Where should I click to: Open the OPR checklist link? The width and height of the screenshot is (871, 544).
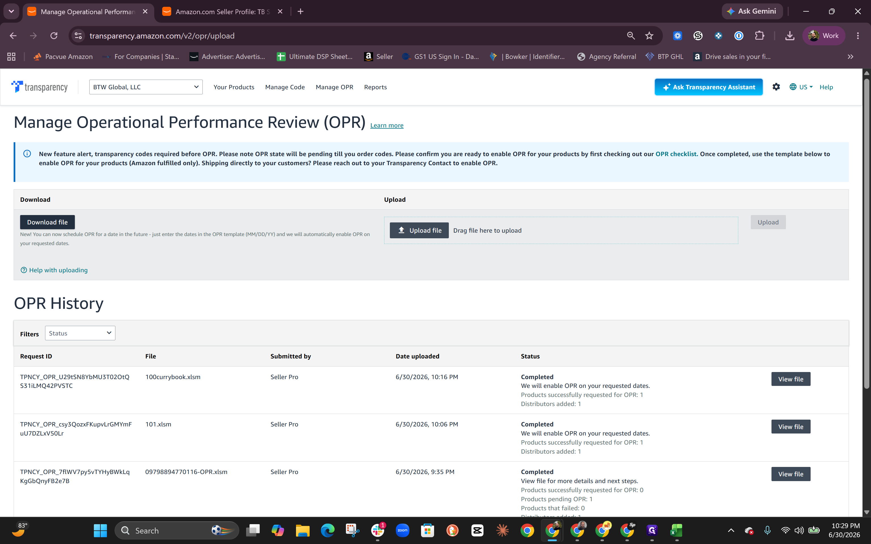(676, 154)
